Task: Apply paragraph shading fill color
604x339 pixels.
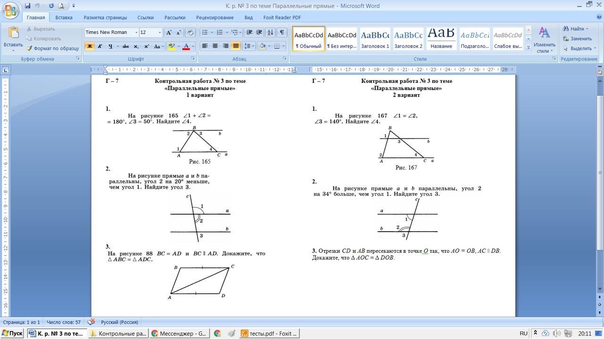Action: (262, 46)
